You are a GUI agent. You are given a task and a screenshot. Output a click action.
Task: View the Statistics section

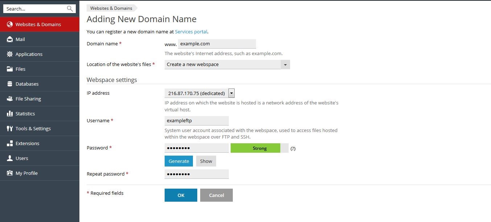click(x=40, y=114)
